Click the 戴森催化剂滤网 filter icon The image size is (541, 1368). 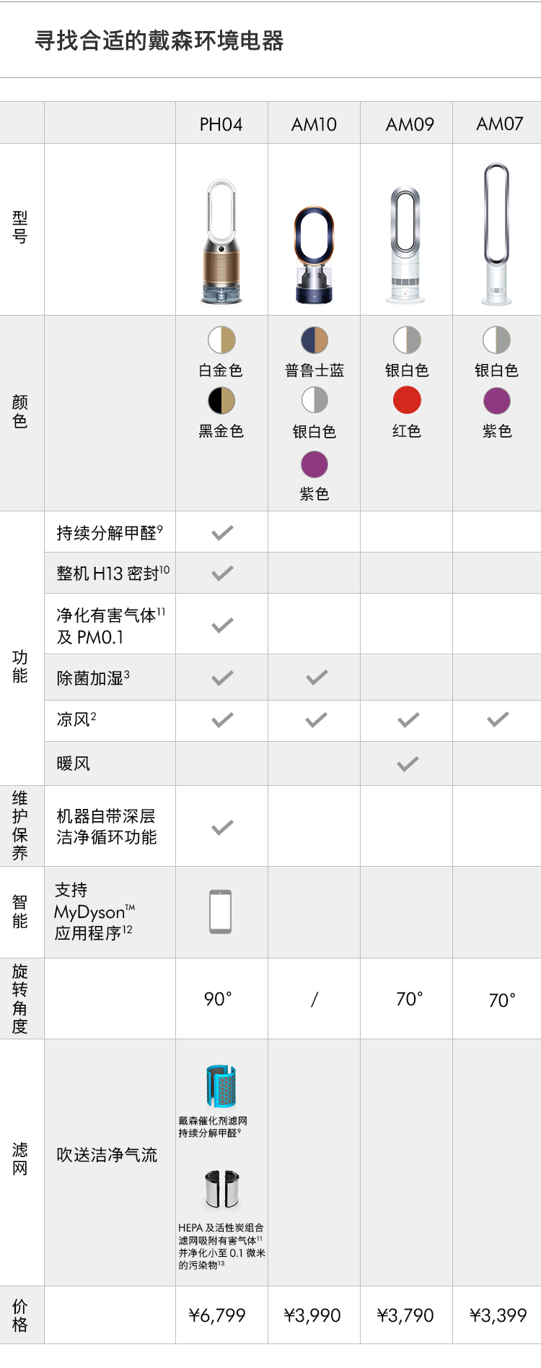coord(221,1086)
